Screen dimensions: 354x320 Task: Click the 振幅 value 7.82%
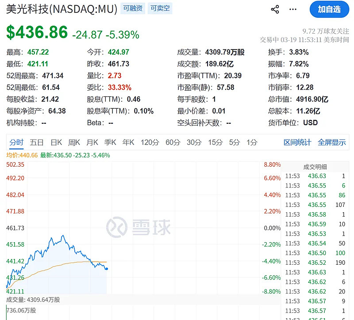coord(299,64)
